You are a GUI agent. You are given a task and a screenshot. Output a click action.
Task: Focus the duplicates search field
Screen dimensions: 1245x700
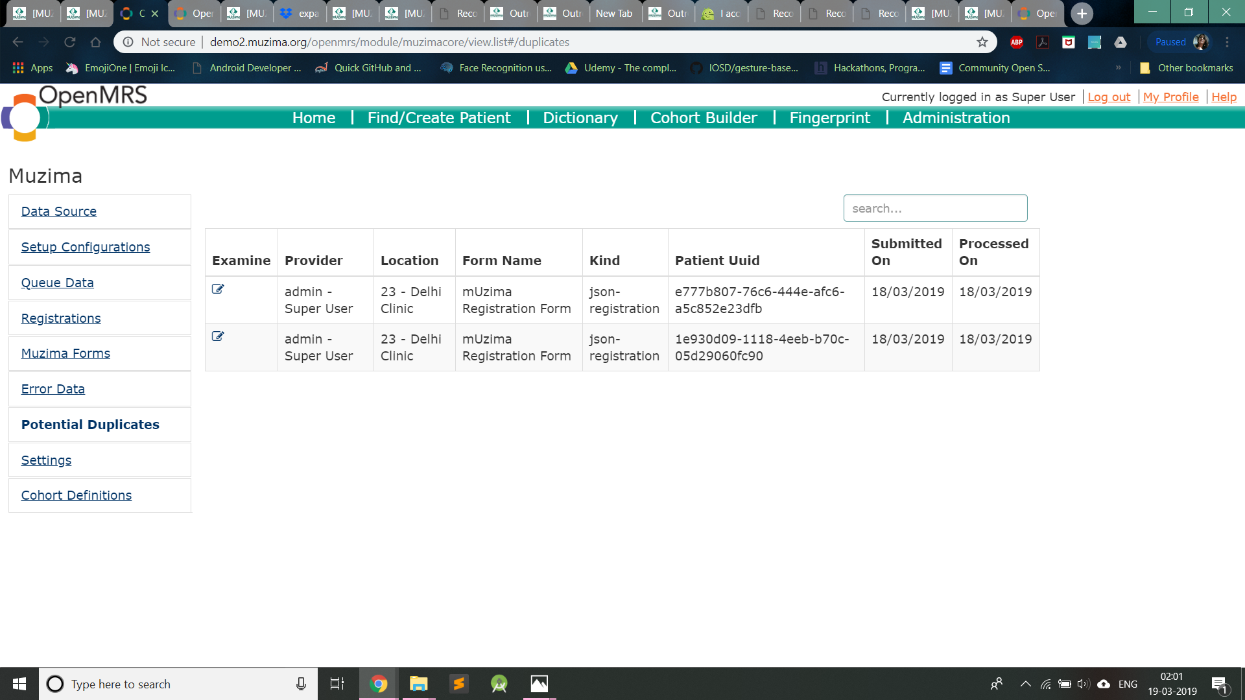click(935, 208)
